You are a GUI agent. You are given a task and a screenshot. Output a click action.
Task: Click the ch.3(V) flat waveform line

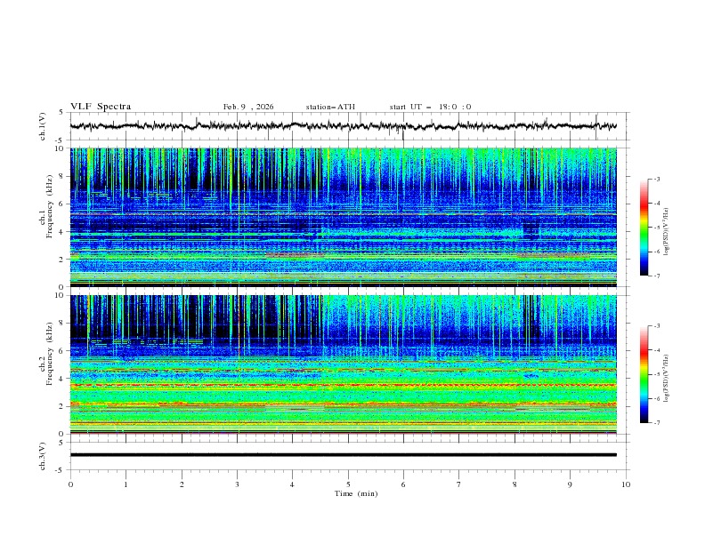pyautogui.click(x=347, y=455)
